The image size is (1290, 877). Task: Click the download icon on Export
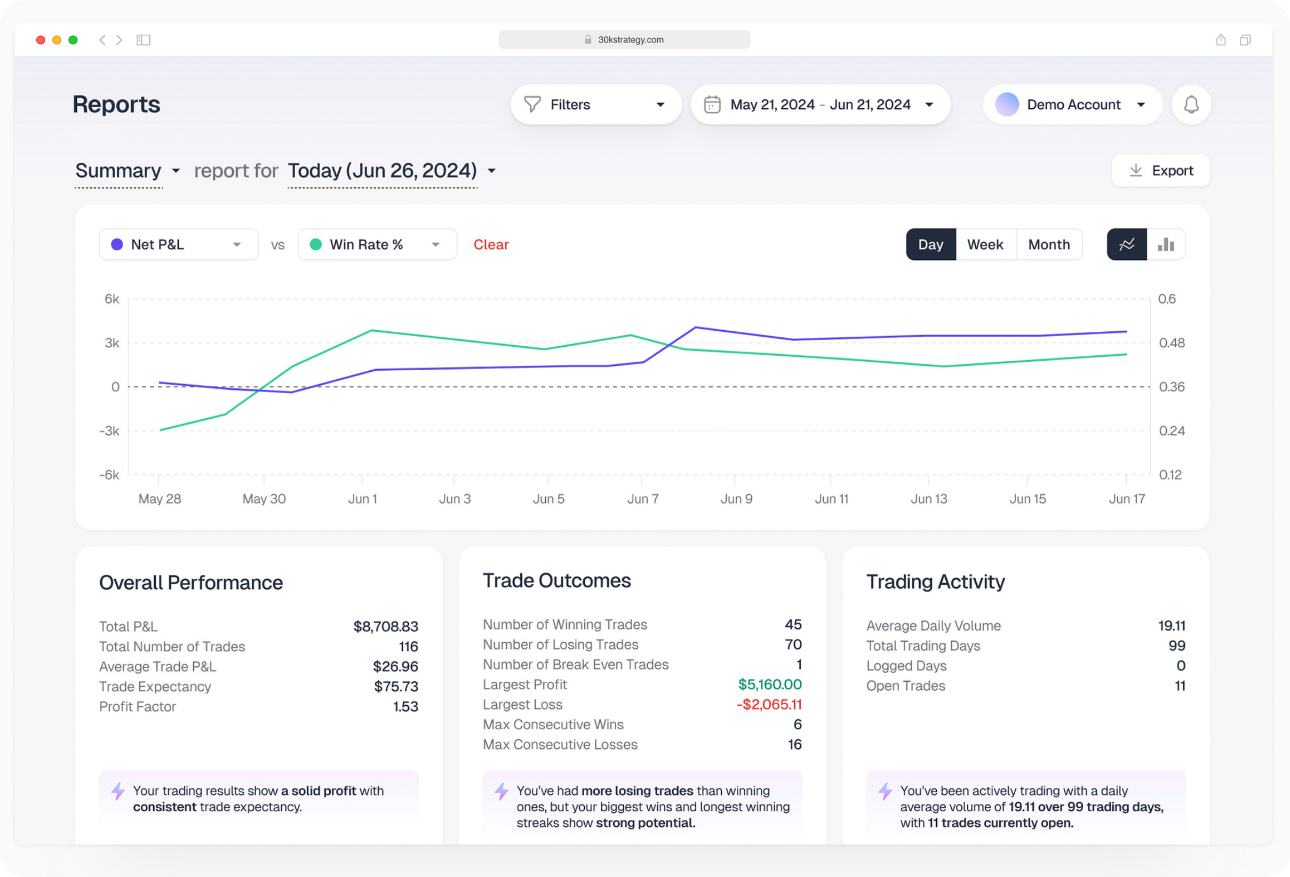click(x=1136, y=170)
